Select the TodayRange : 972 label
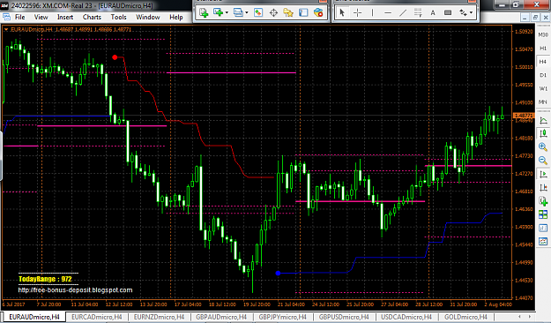The height and width of the screenshot is (323, 551). coord(45,279)
